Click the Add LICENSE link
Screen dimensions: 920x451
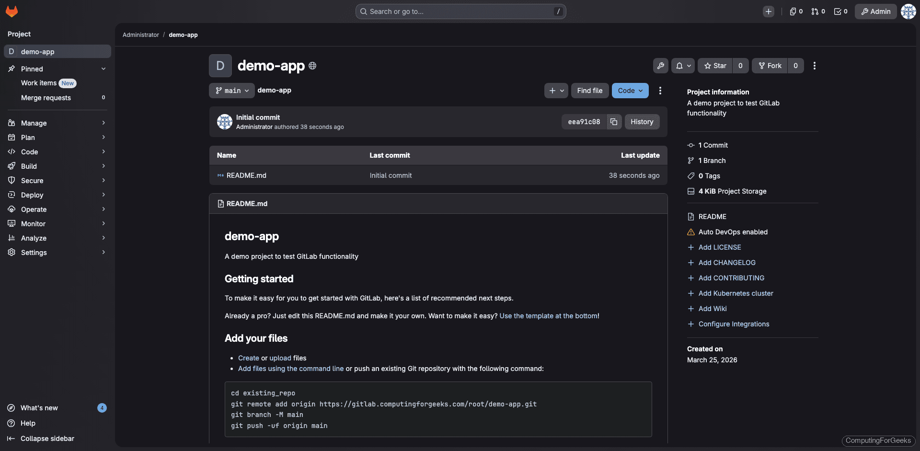719,247
